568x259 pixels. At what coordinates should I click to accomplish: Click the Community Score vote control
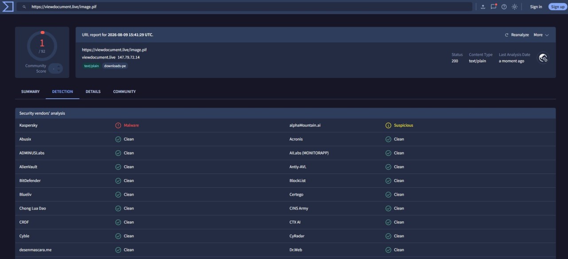tap(55, 69)
